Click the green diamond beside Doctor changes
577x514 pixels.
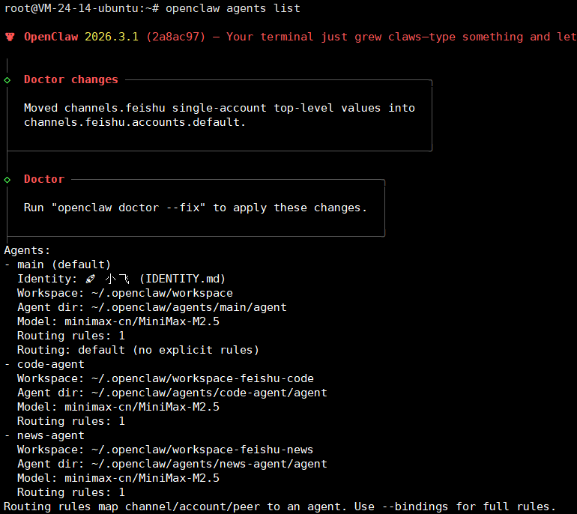[x=7, y=79]
